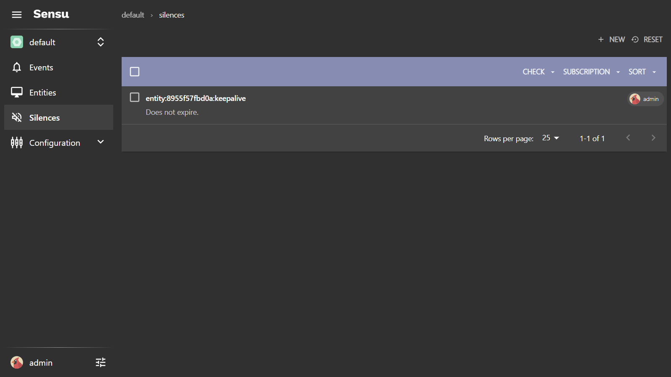The height and width of the screenshot is (377, 671).
Task: Click the default breadcrumb link
Action: pos(133,15)
